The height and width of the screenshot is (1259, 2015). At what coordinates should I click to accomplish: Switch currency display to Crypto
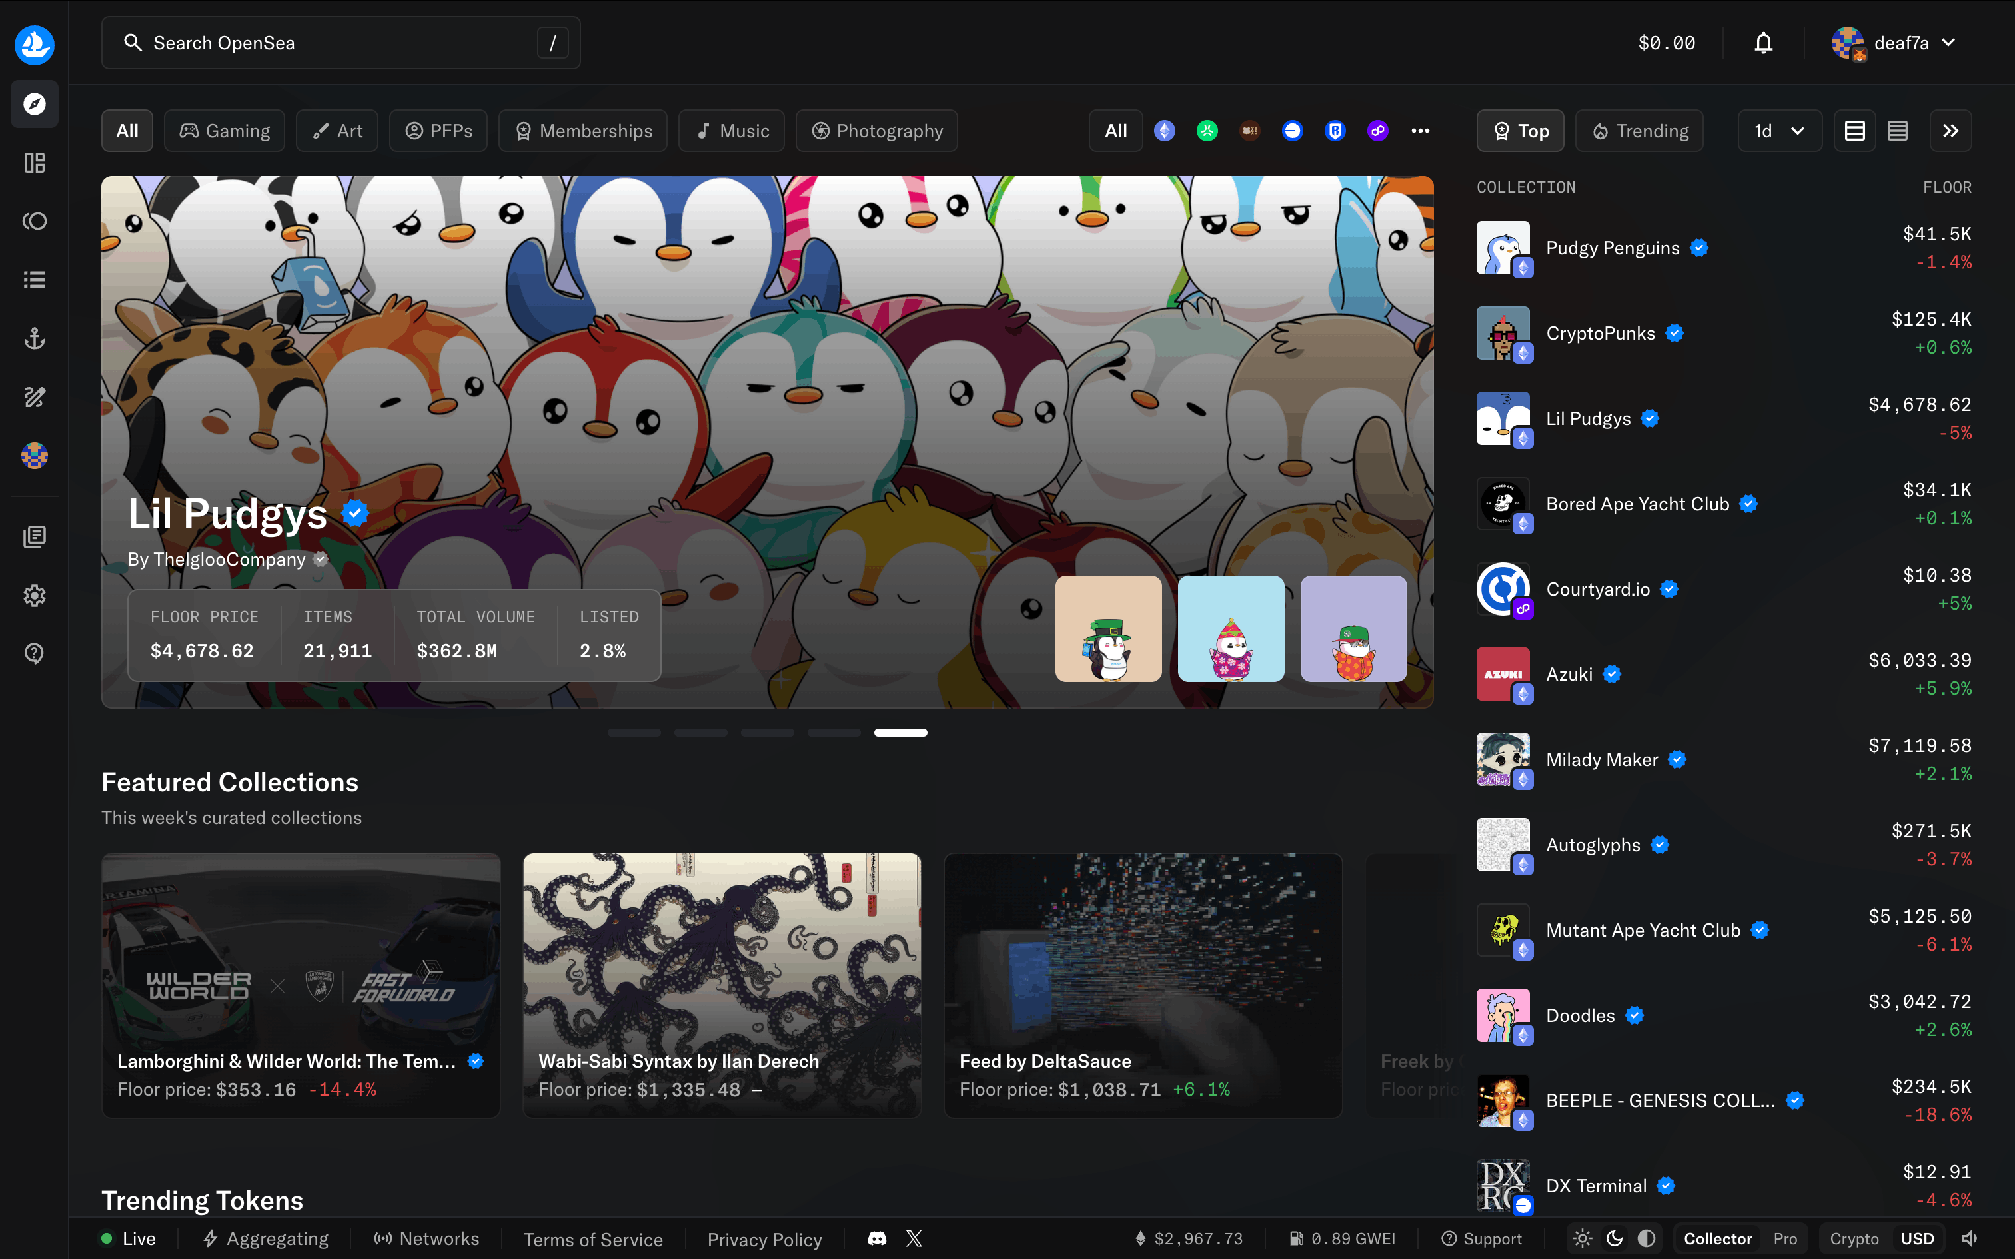(1854, 1238)
